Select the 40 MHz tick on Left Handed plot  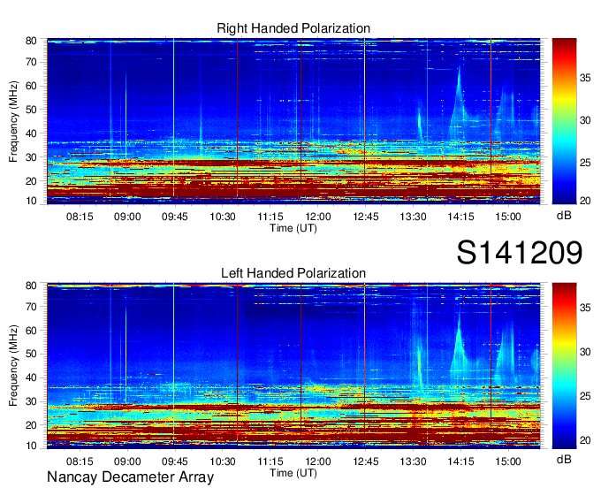pos(31,377)
